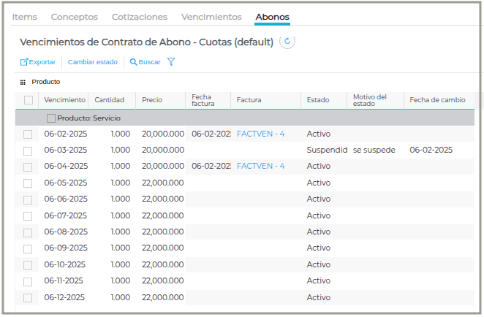Switch to the Items tab
Image resolution: width=484 pixels, height=317 pixels.
point(25,17)
